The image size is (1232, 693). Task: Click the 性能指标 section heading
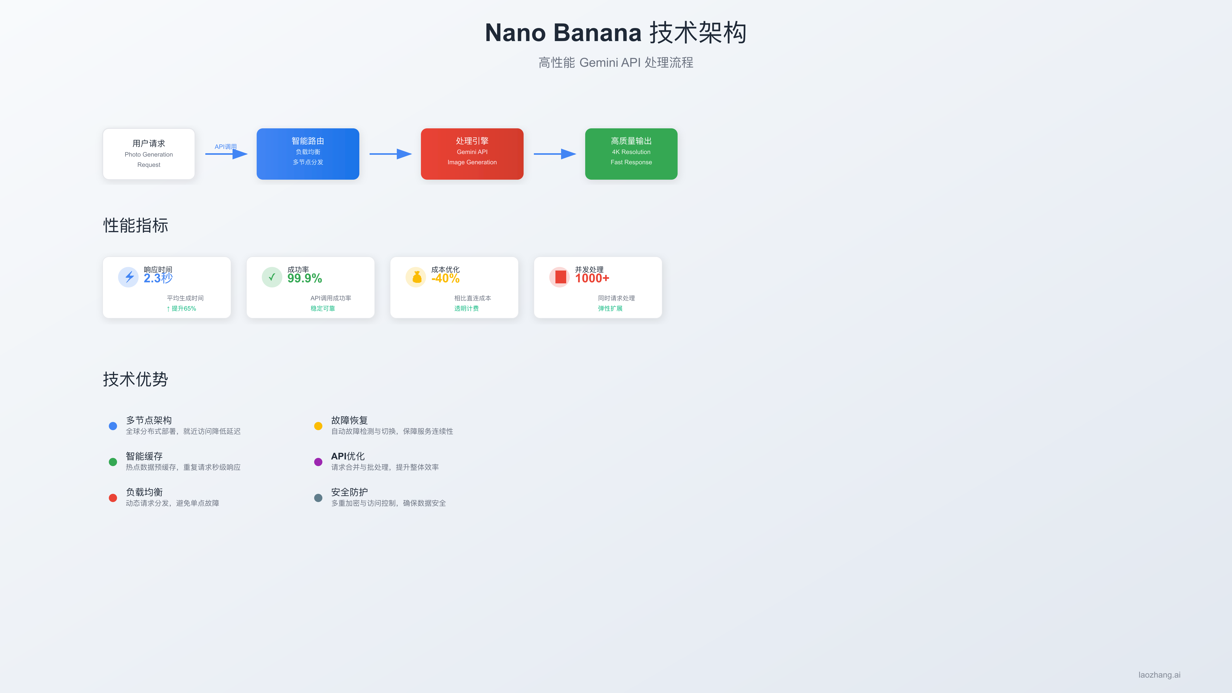[135, 225]
